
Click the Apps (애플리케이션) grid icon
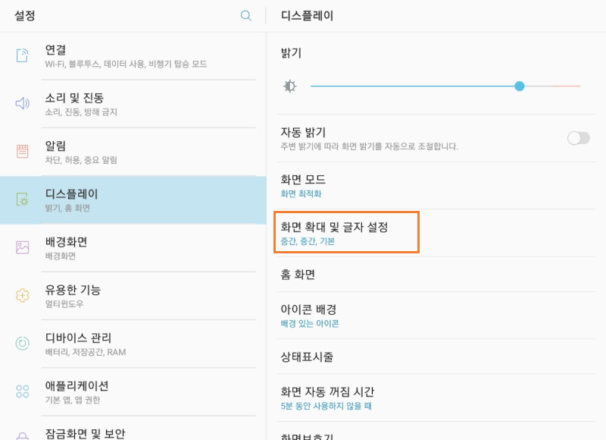point(21,391)
